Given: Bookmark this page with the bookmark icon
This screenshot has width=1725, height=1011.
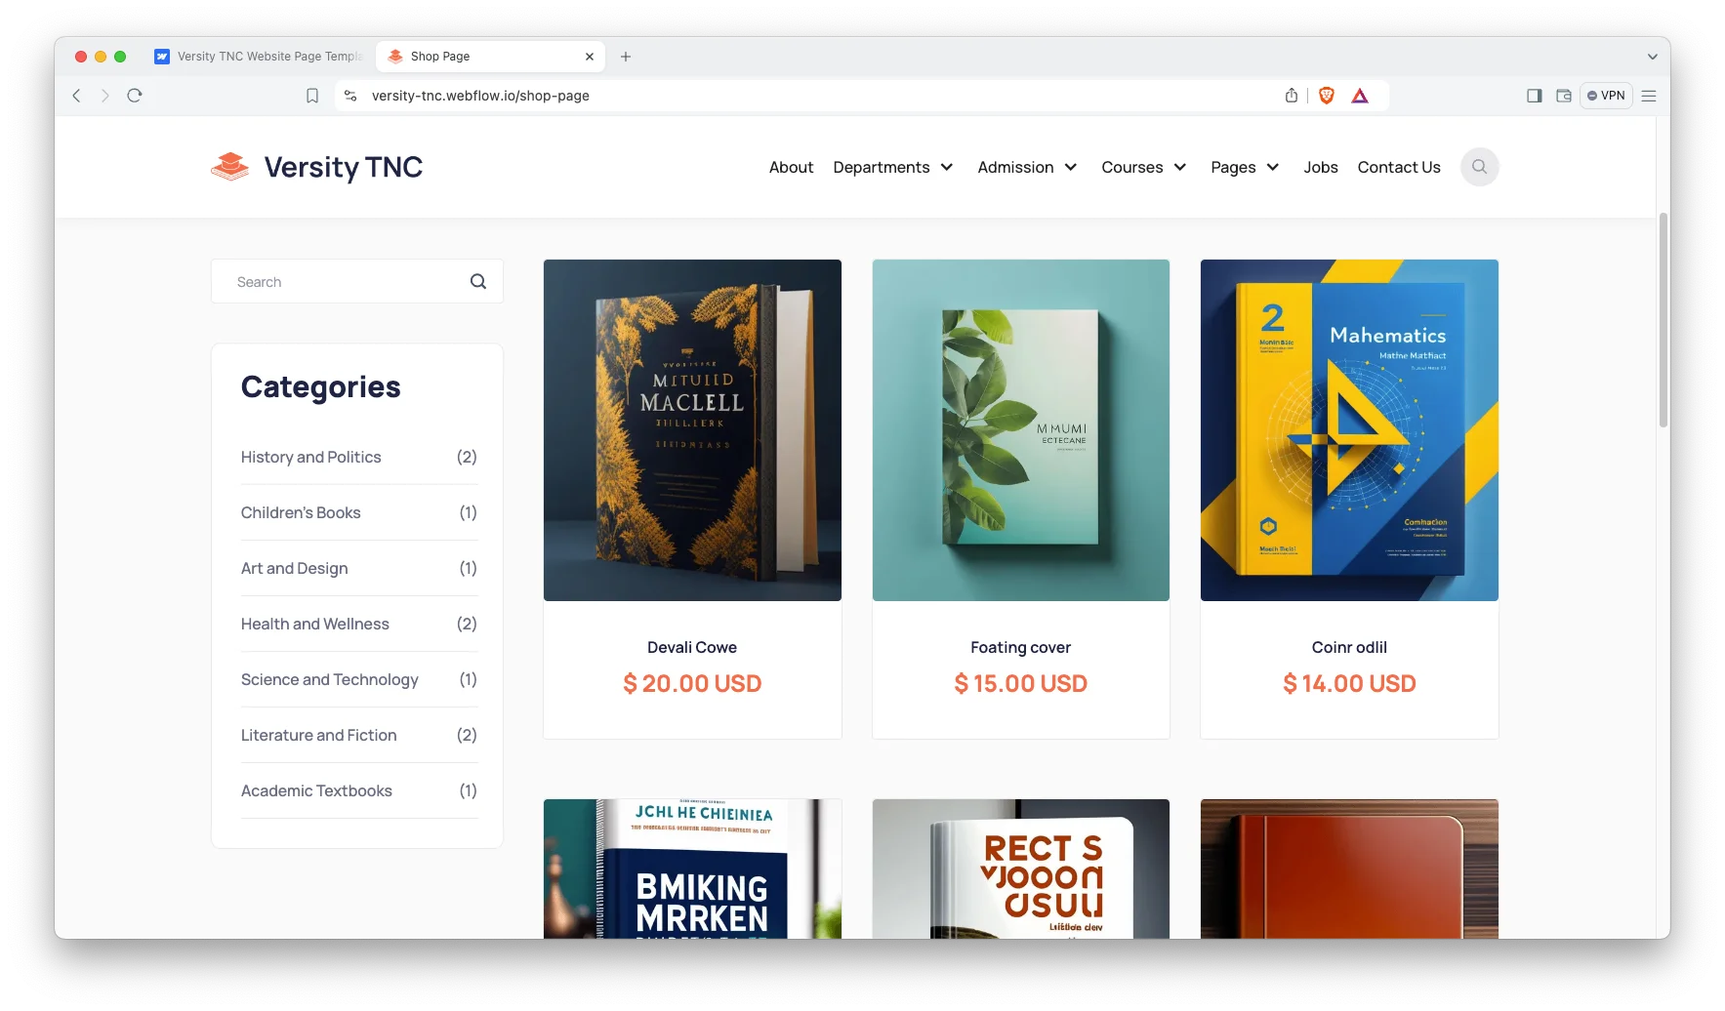Looking at the screenshot, I should click(x=312, y=96).
